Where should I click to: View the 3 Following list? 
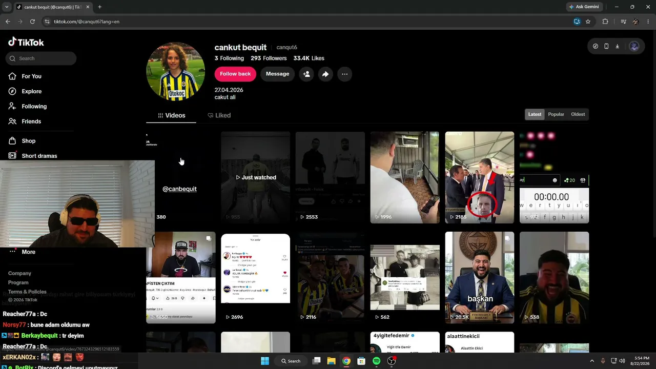pos(229,58)
